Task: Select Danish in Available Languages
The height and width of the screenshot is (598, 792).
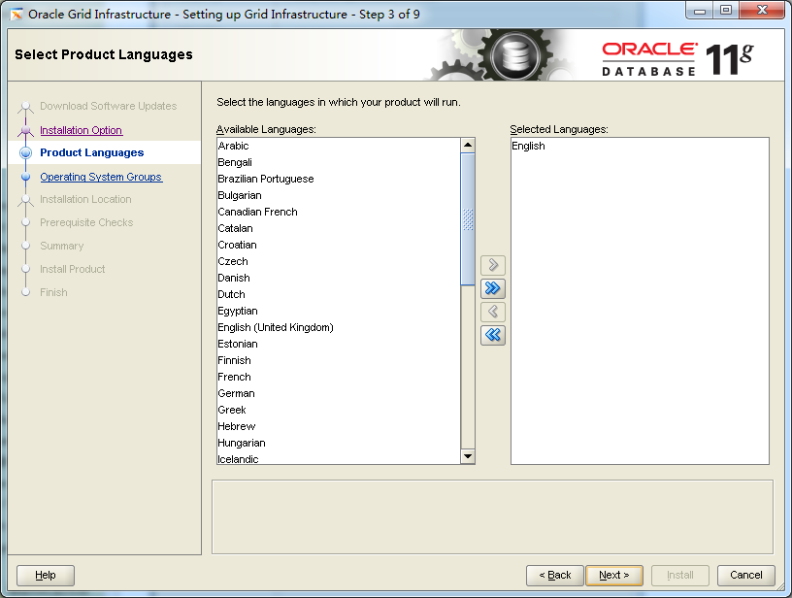Action: coord(339,278)
